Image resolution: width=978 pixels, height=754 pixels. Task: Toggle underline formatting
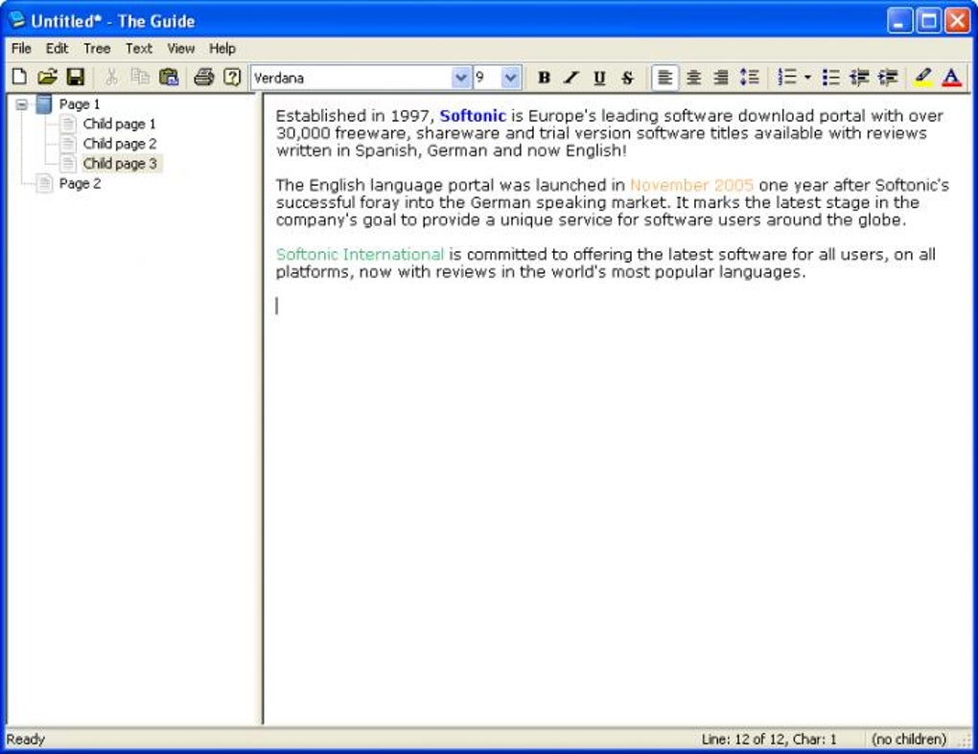coord(599,78)
